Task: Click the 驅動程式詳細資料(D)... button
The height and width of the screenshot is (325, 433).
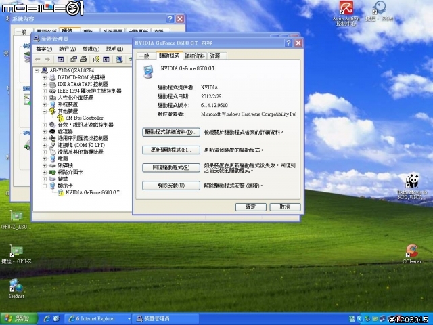Action: click(x=171, y=132)
